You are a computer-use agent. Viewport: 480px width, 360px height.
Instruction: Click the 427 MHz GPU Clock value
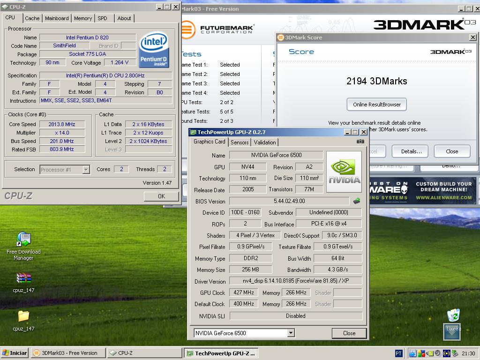[x=244, y=292]
